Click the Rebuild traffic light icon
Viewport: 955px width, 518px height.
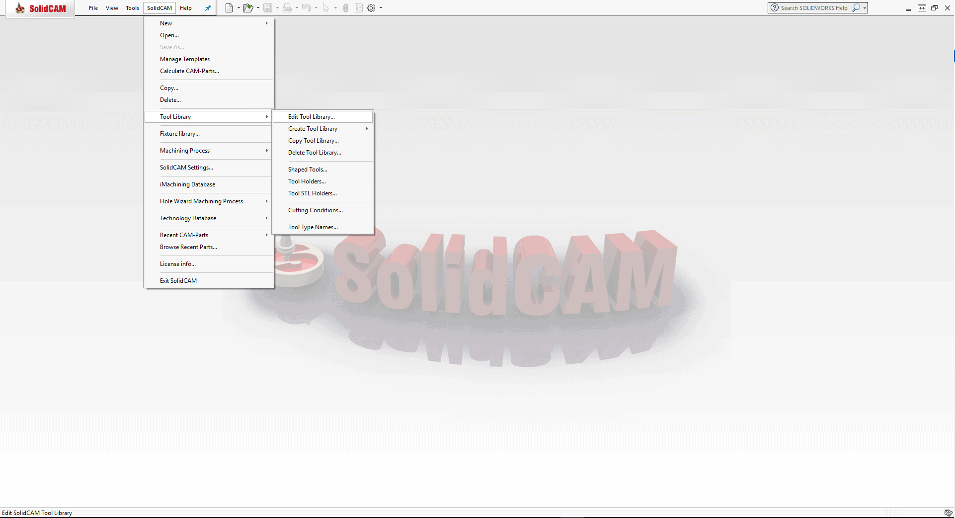(346, 8)
